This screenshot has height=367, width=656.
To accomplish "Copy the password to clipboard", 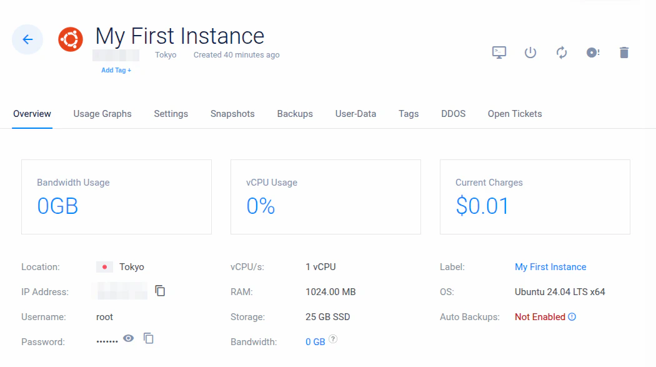I will click(149, 338).
